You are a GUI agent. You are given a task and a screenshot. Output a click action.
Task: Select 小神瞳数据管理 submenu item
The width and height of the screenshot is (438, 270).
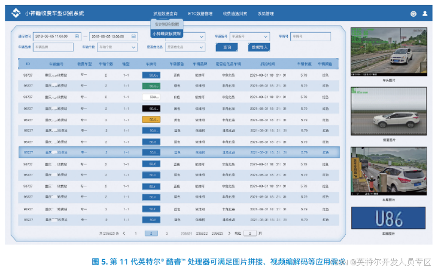point(167,33)
